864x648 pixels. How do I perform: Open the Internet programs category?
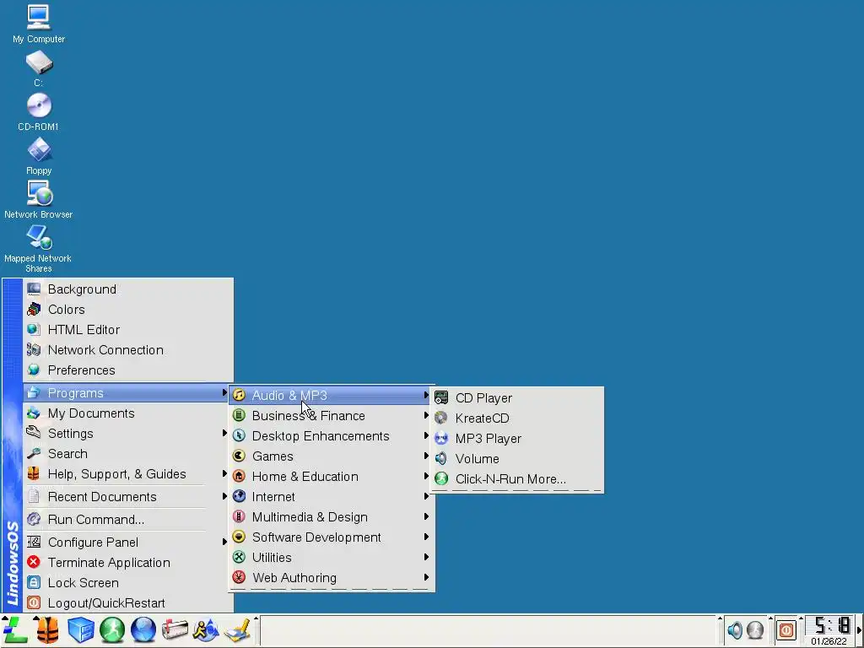pyautogui.click(x=331, y=496)
